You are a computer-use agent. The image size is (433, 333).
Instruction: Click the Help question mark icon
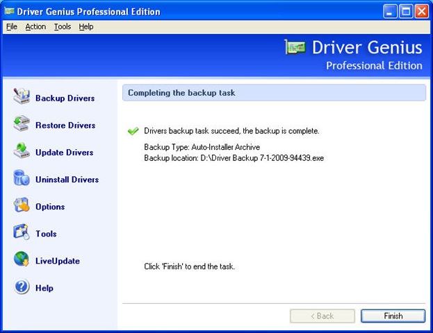click(22, 287)
